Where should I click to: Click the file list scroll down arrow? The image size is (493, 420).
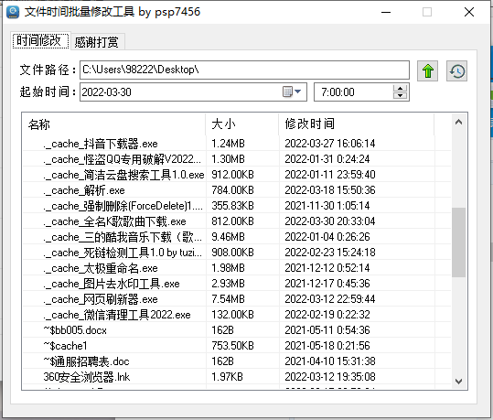click(x=459, y=382)
